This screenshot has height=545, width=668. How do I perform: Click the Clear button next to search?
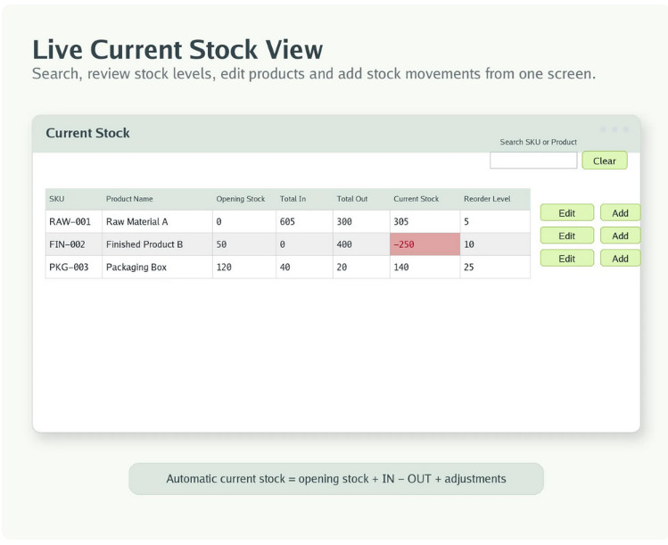click(x=605, y=161)
